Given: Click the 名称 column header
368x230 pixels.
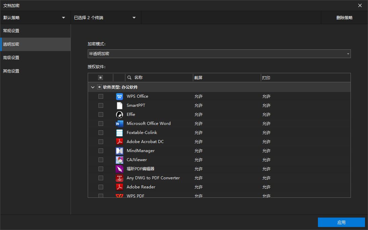Looking at the screenshot, I should coord(159,78).
